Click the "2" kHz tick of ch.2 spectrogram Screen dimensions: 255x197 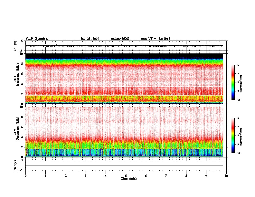click(x=22, y=147)
